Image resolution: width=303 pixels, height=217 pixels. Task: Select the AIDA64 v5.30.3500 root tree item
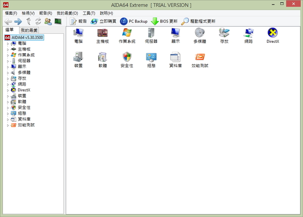click(27, 37)
